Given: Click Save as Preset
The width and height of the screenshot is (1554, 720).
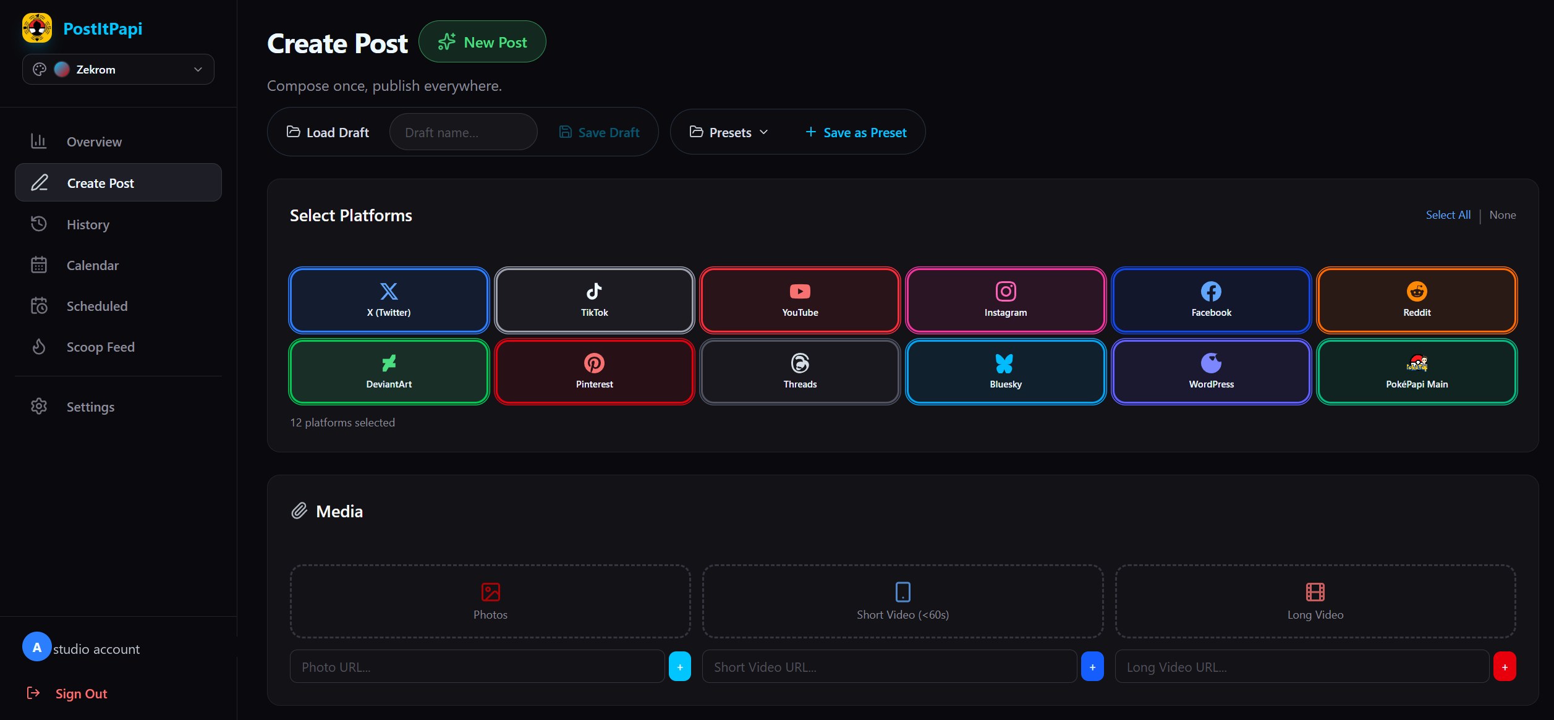Looking at the screenshot, I should pos(856,132).
